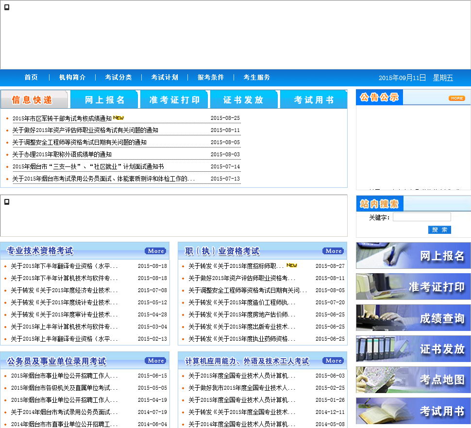Open 2014年烟台市市直事业单位公开招聘工 link
The image size is (471, 428).
[x=64, y=424]
